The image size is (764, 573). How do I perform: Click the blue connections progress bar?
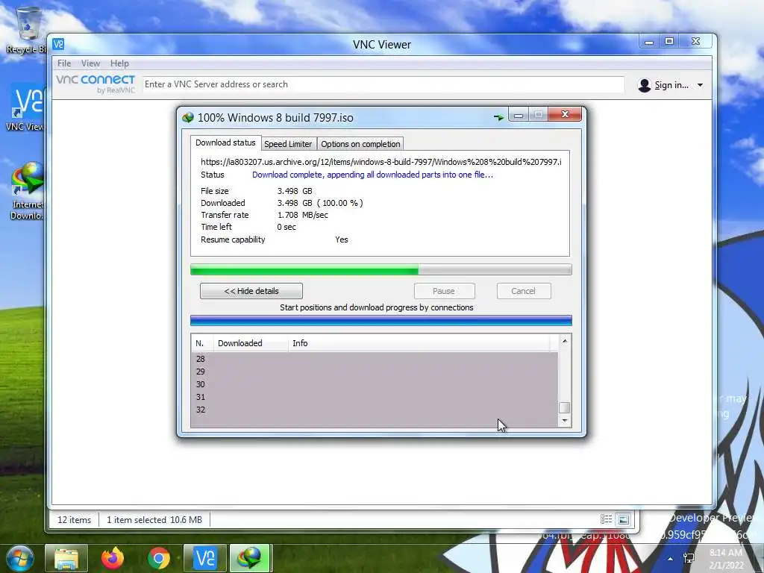tap(381, 320)
